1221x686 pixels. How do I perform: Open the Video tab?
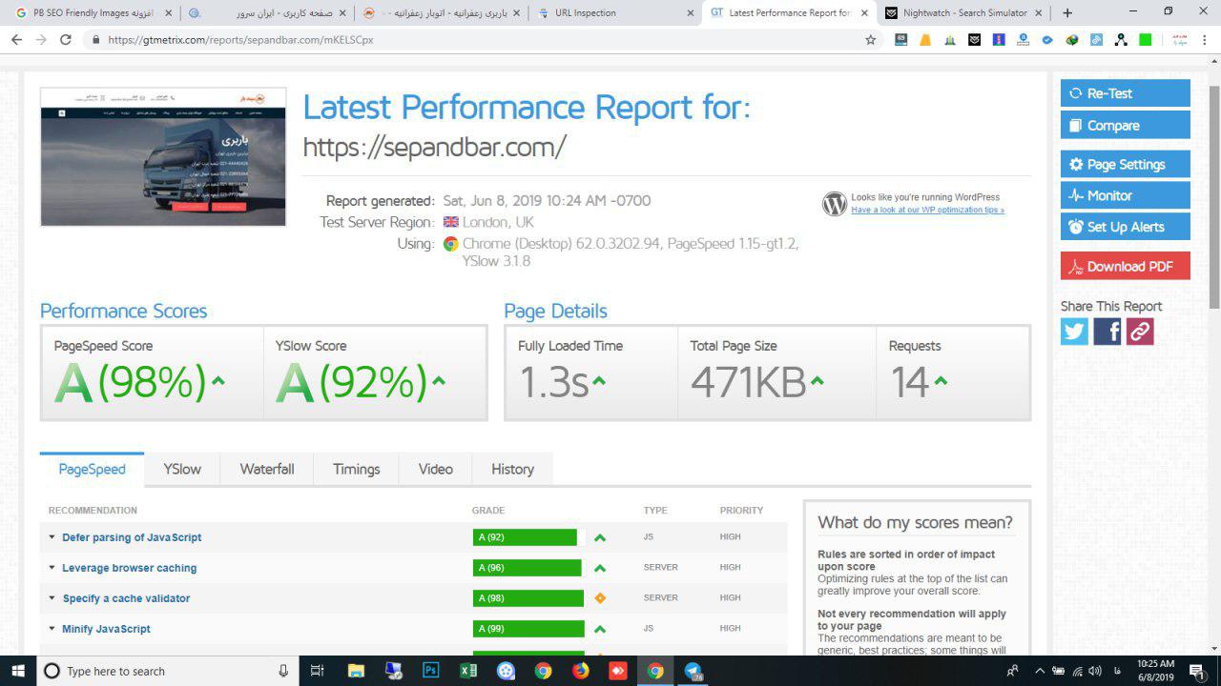point(436,469)
